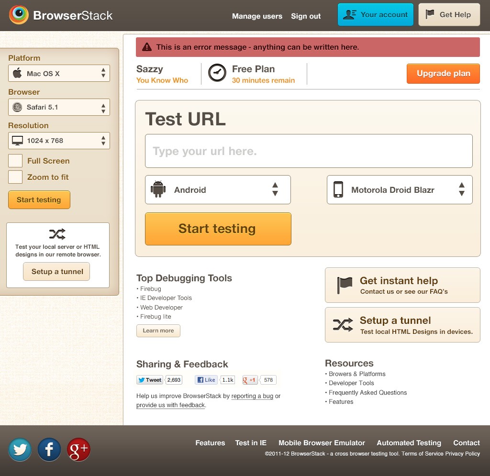Click the Tweet share button
Screen dimensions: 490x476
coord(150,380)
